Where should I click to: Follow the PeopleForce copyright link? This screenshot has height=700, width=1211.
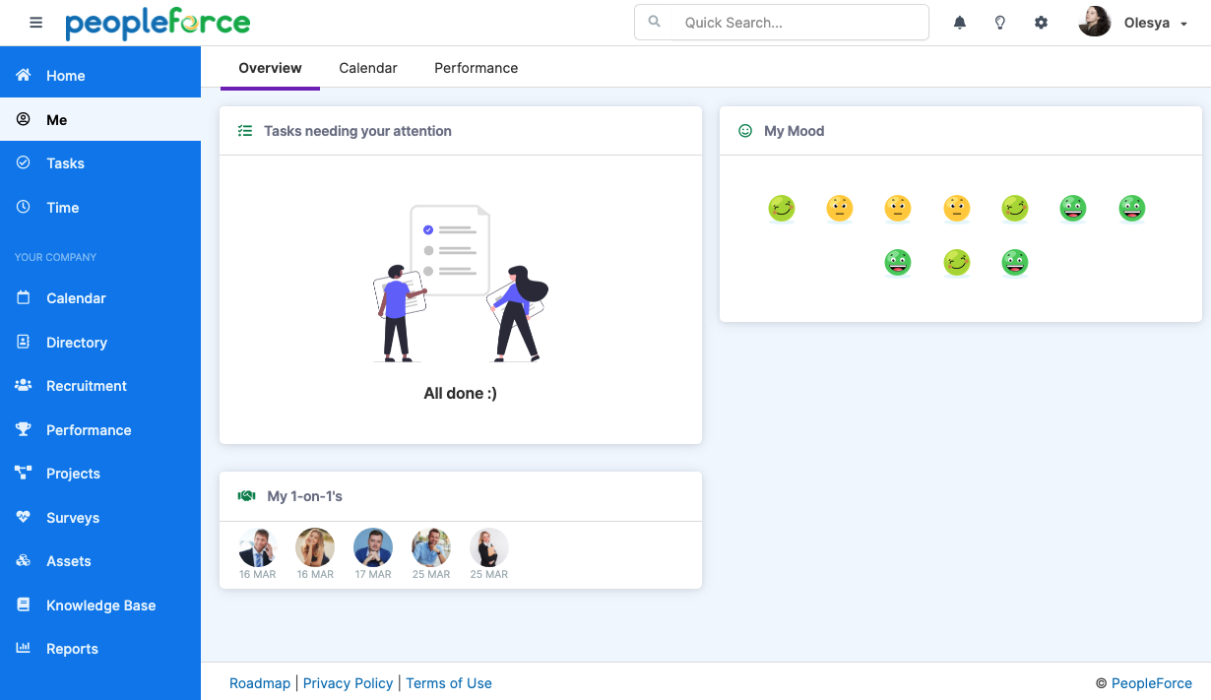coord(1152,683)
